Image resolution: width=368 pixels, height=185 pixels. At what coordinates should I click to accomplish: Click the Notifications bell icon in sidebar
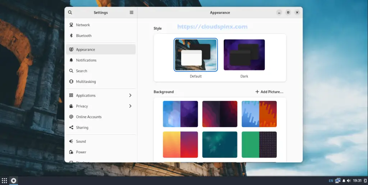[x=71, y=60]
